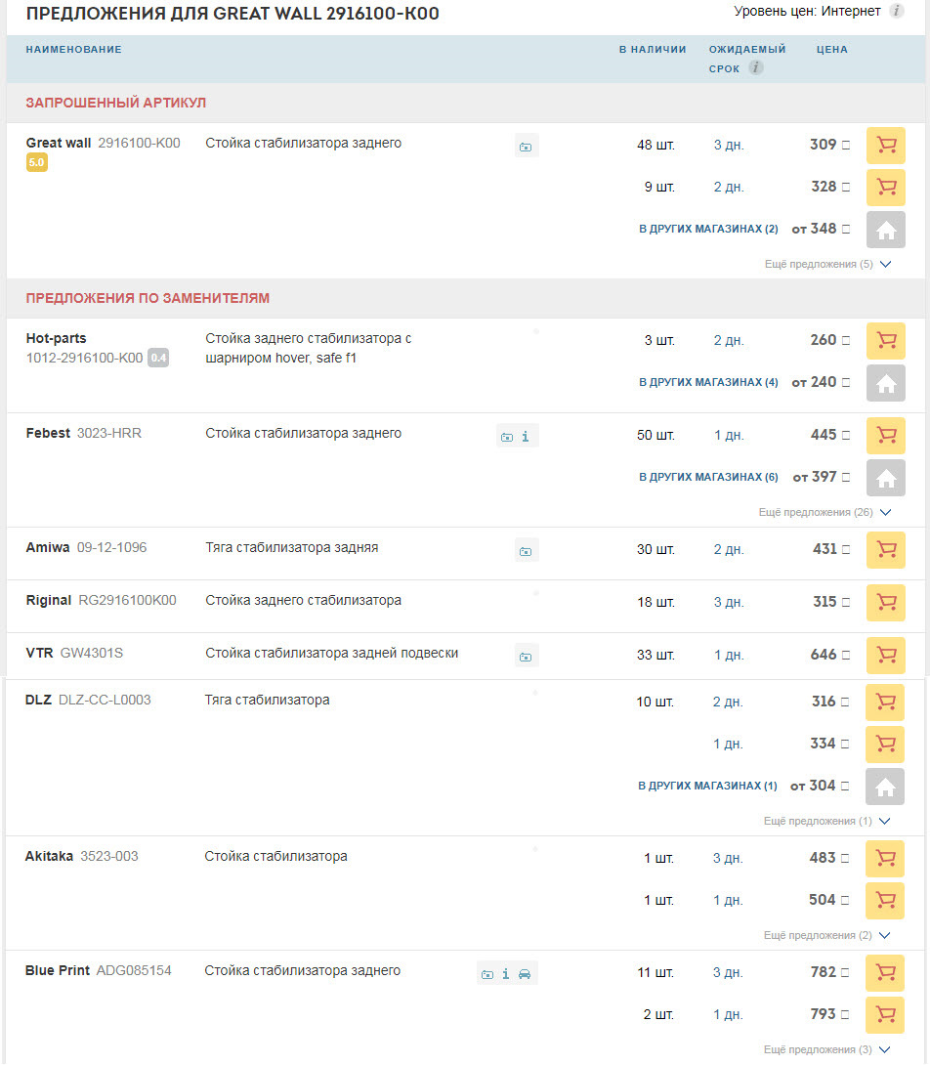
Task: Open В других магазинах (6) link
Action: coord(708,477)
